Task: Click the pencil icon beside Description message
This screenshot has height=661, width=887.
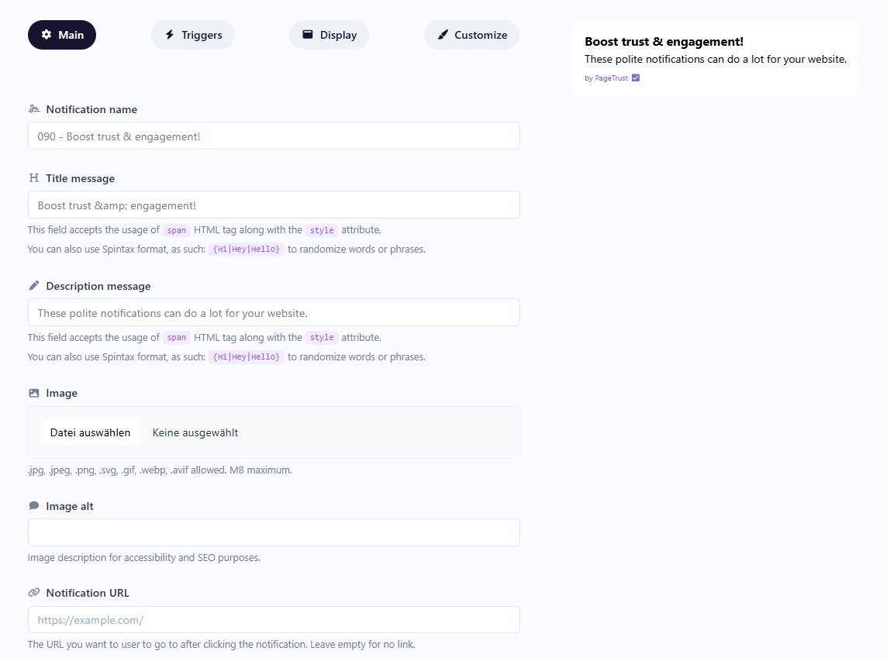Action: (x=33, y=286)
